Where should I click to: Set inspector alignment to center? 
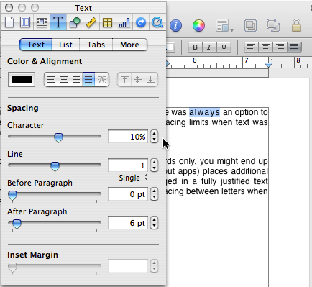click(x=63, y=79)
